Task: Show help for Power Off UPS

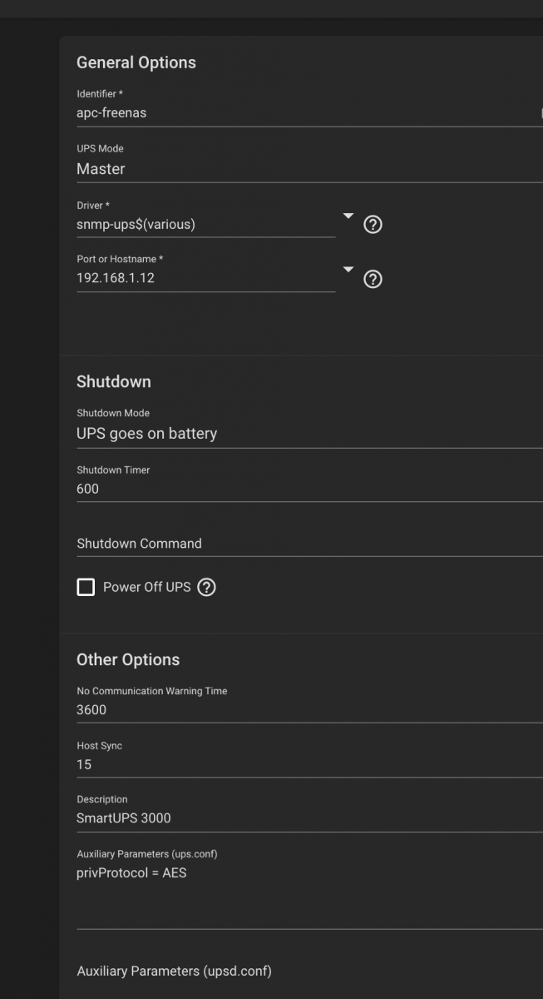Action: tap(207, 587)
